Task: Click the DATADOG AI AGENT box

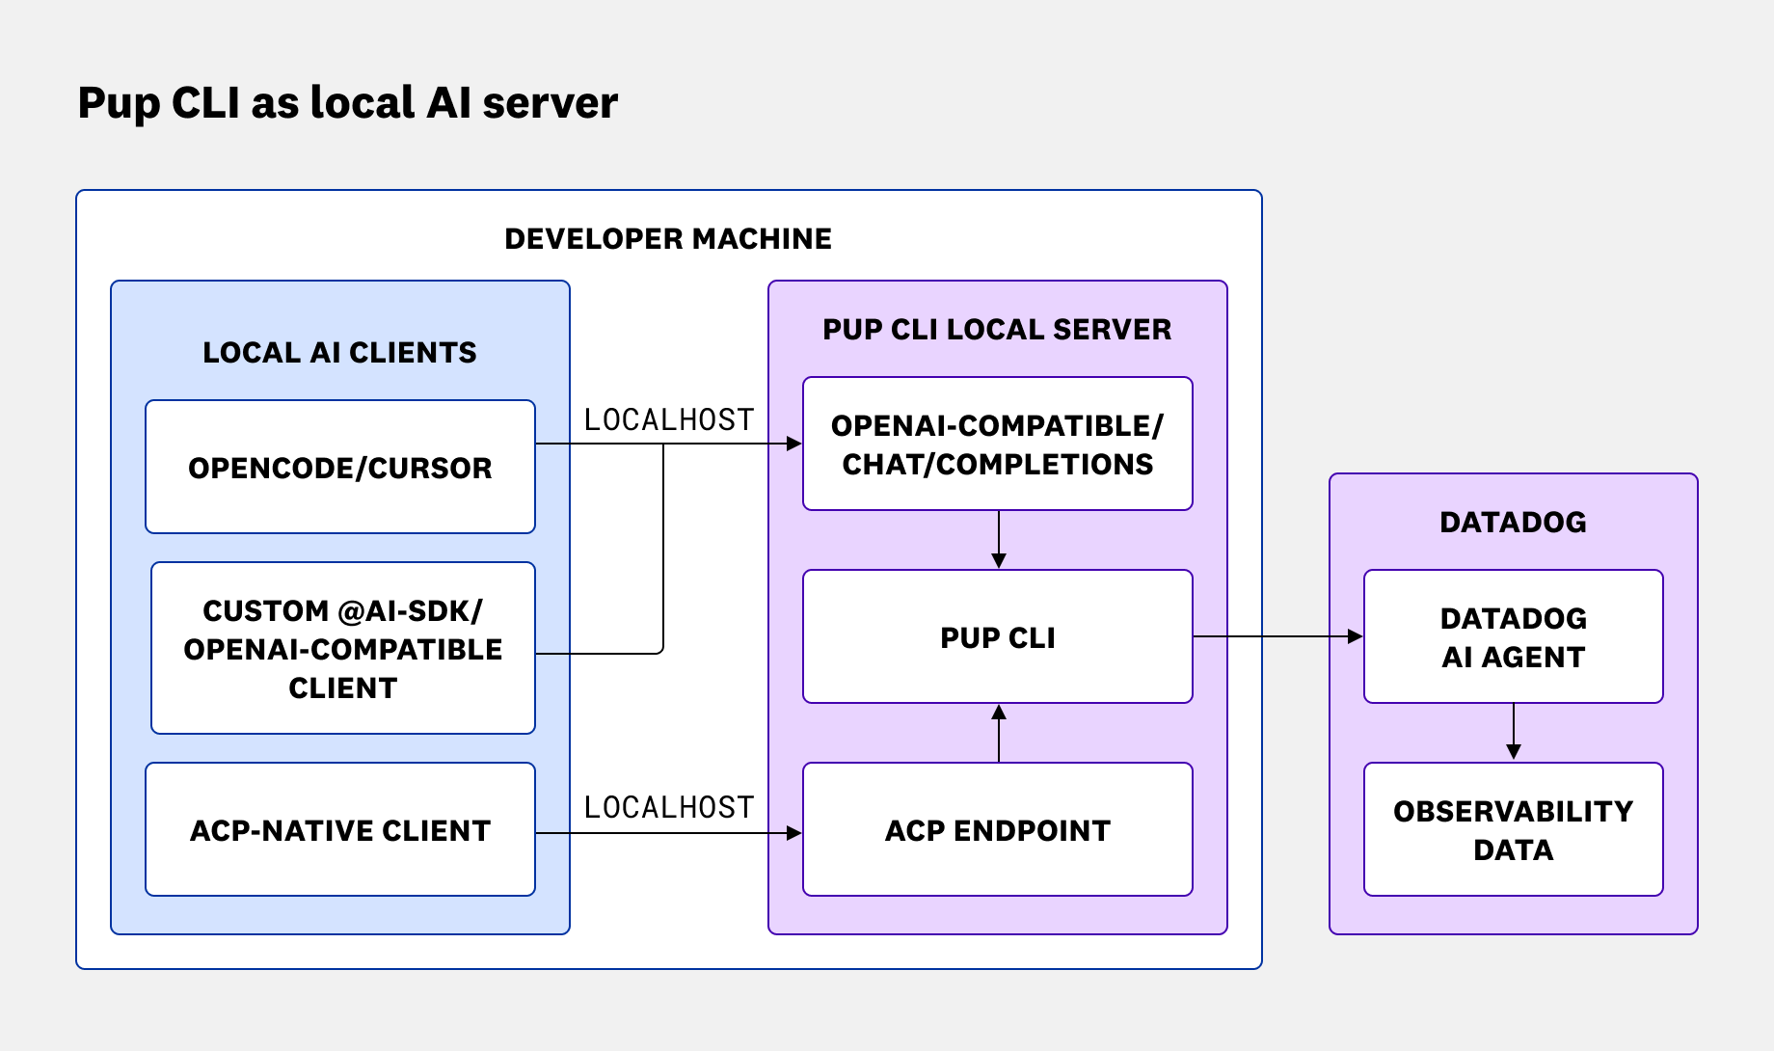Action: pos(1514,636)
